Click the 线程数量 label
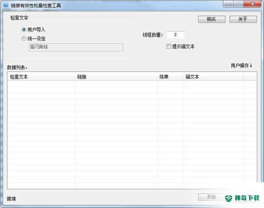 (153, 35)
